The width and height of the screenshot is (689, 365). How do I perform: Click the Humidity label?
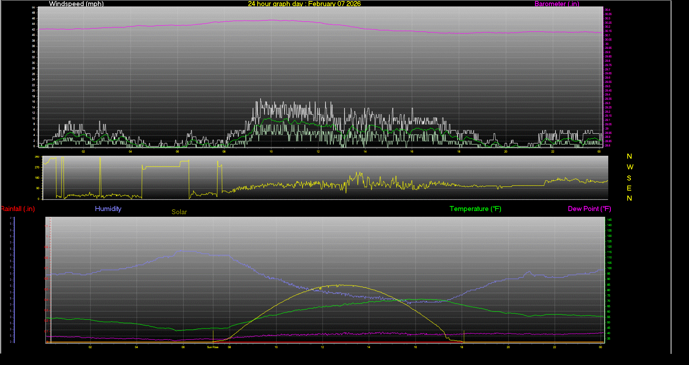[108, 209]
